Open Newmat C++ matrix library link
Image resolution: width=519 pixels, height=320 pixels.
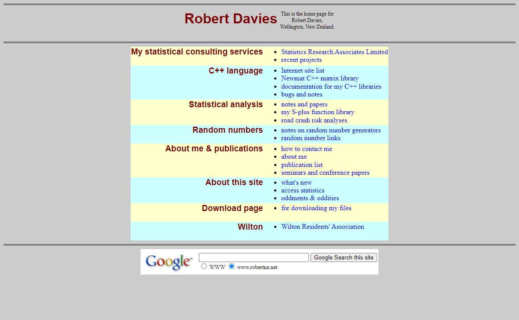tap(320, 78)
